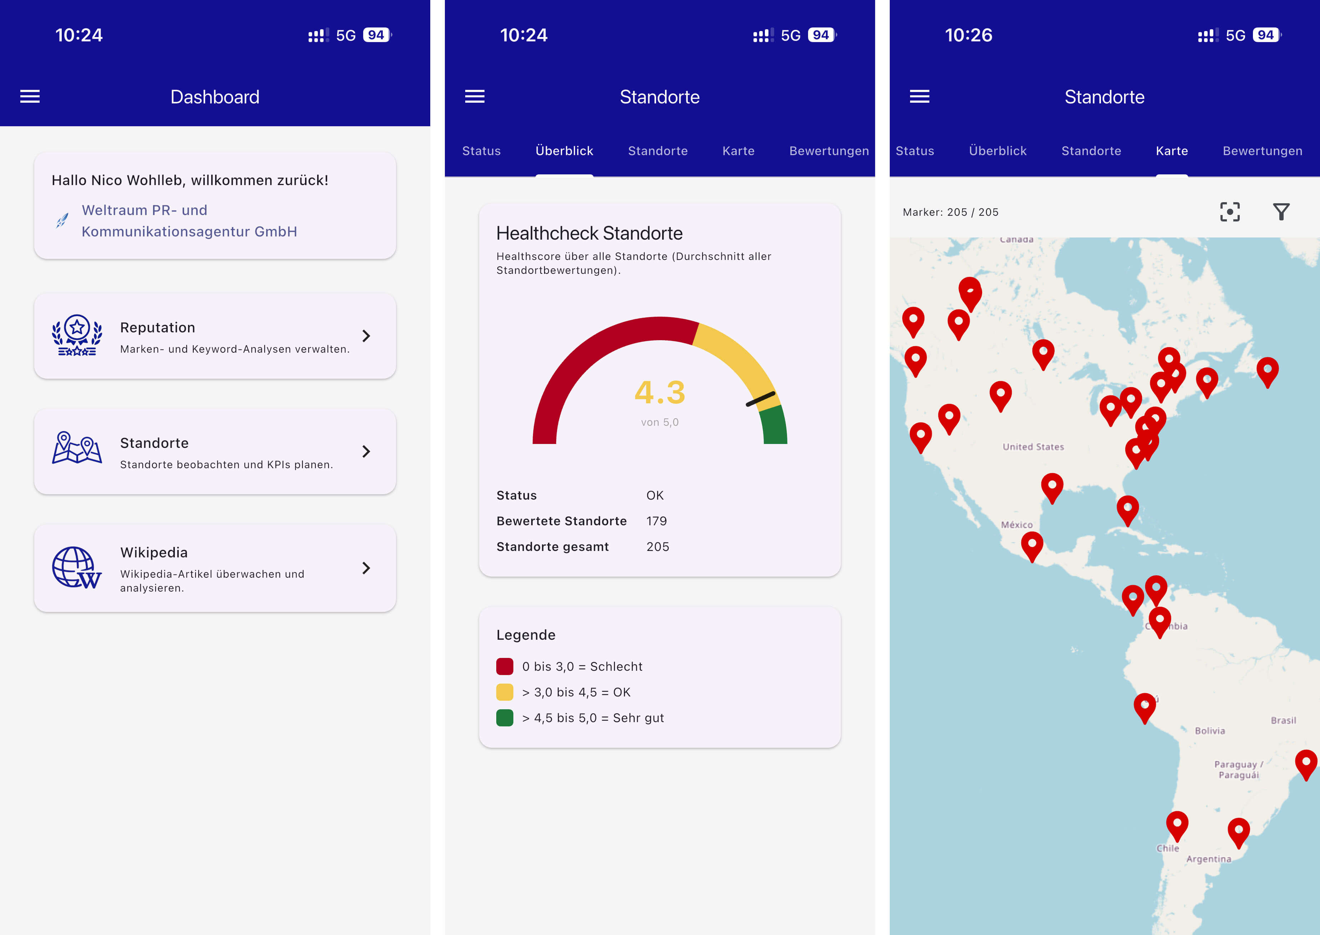This screenshot has height=935, width=1320.
Task: Open the Wikipedia card title
Action: click(154, 552)
